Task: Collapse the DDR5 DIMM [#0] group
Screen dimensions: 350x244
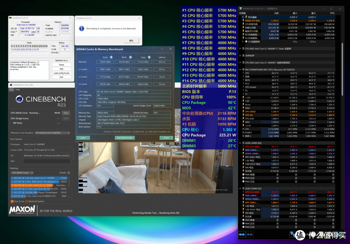Action: (240, 143)
